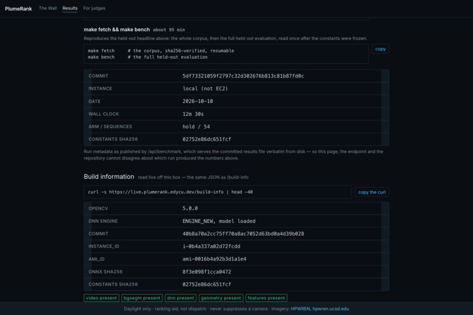Viewport: 473px width, 315px height.
Task: Click the AMI ID ami-0016b4a92b3d1a1e4
Action: pos(214,259)
